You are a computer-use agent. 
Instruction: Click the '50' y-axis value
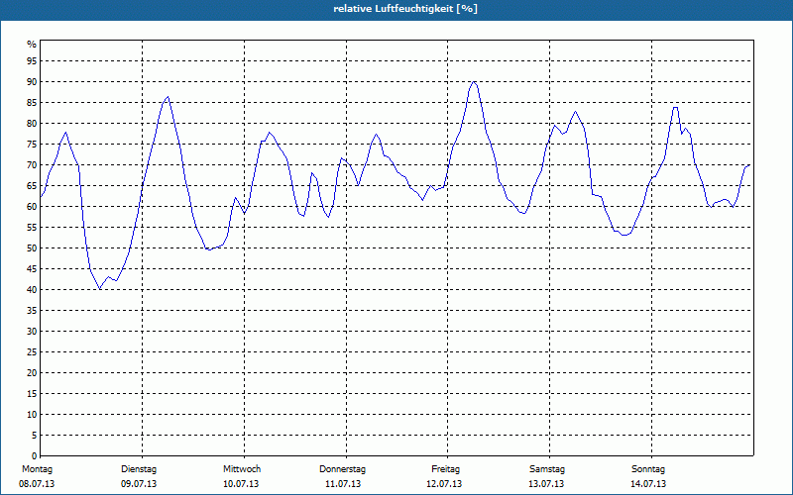pyautogui.click(x=32, y=248)
